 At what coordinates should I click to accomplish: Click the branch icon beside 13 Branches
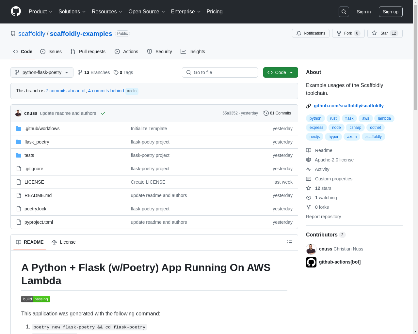coord(80,72)
